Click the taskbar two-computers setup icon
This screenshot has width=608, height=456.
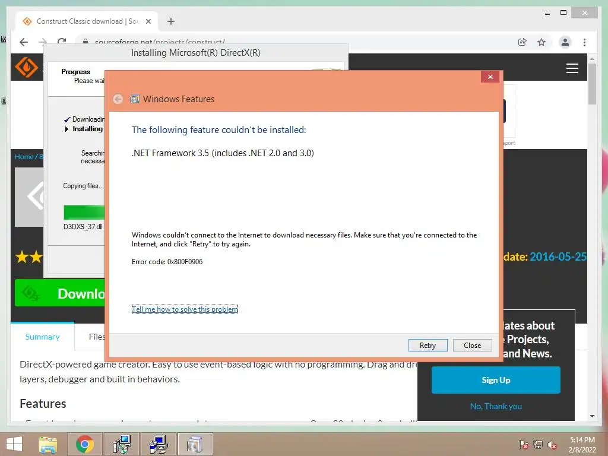click(158, 444)
